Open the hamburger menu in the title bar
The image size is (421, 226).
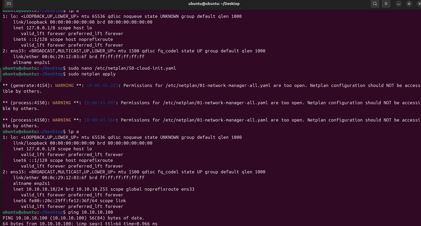386,4
